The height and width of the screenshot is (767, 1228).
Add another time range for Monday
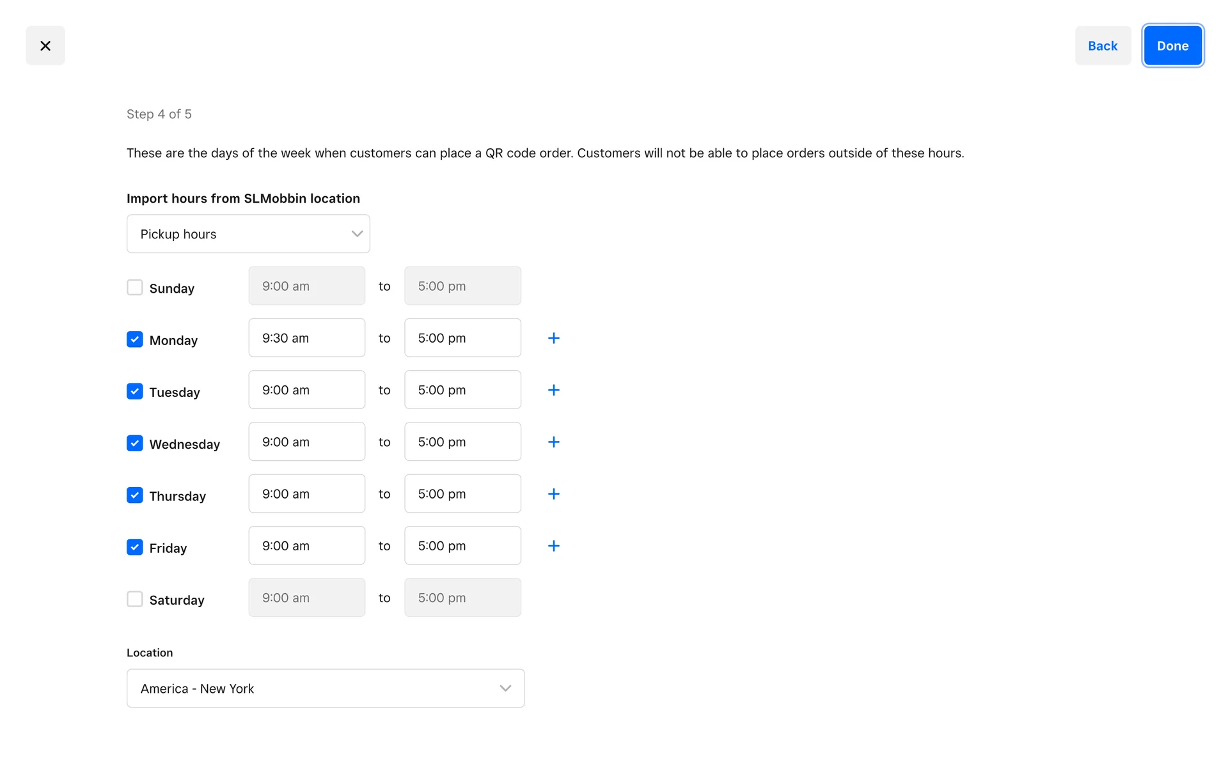[554, 338]
